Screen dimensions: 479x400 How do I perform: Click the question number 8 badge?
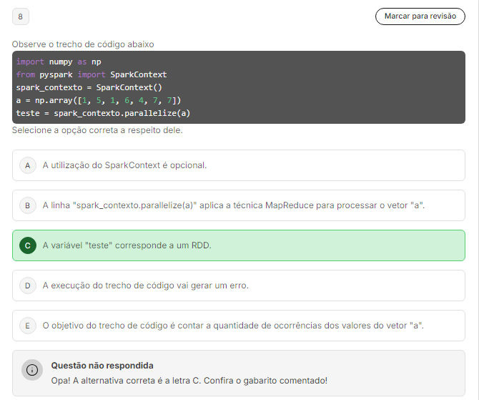pos(21,16)
